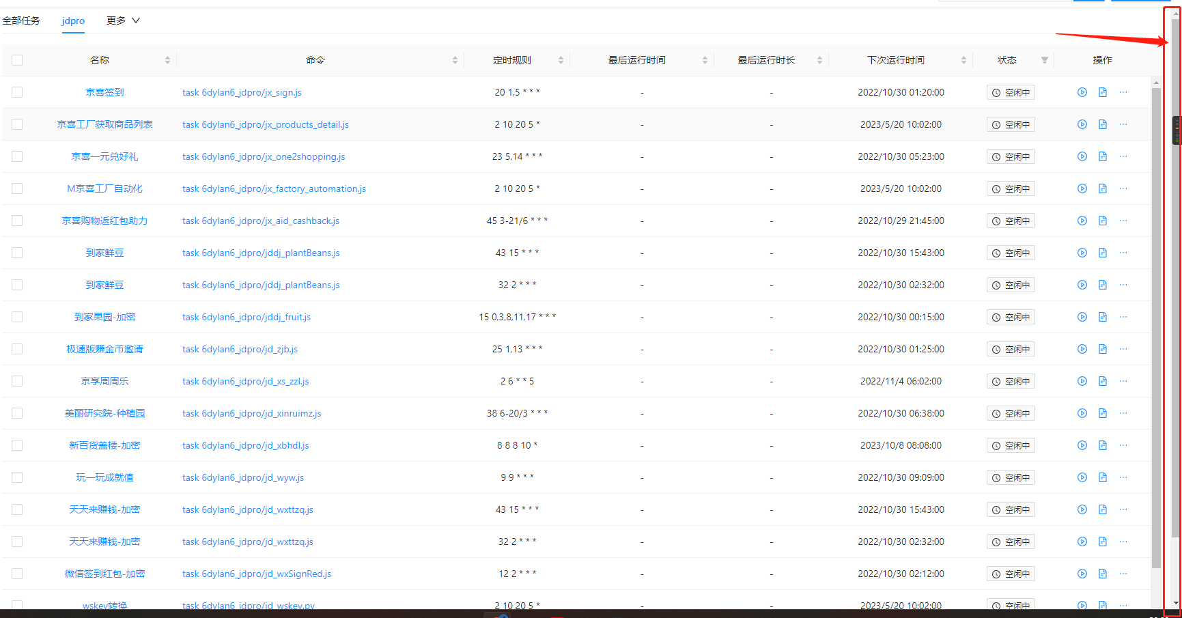View log of 到家果园-加密 task
Viewport: 1182px width, 618px height.
click(x=1103, y=317)
